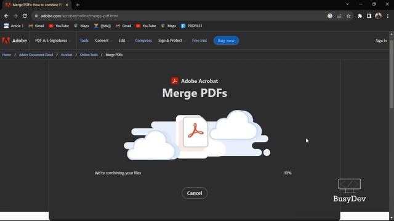Open the first YouTube bookmark
394x221 pixels.
click(59, 26)
